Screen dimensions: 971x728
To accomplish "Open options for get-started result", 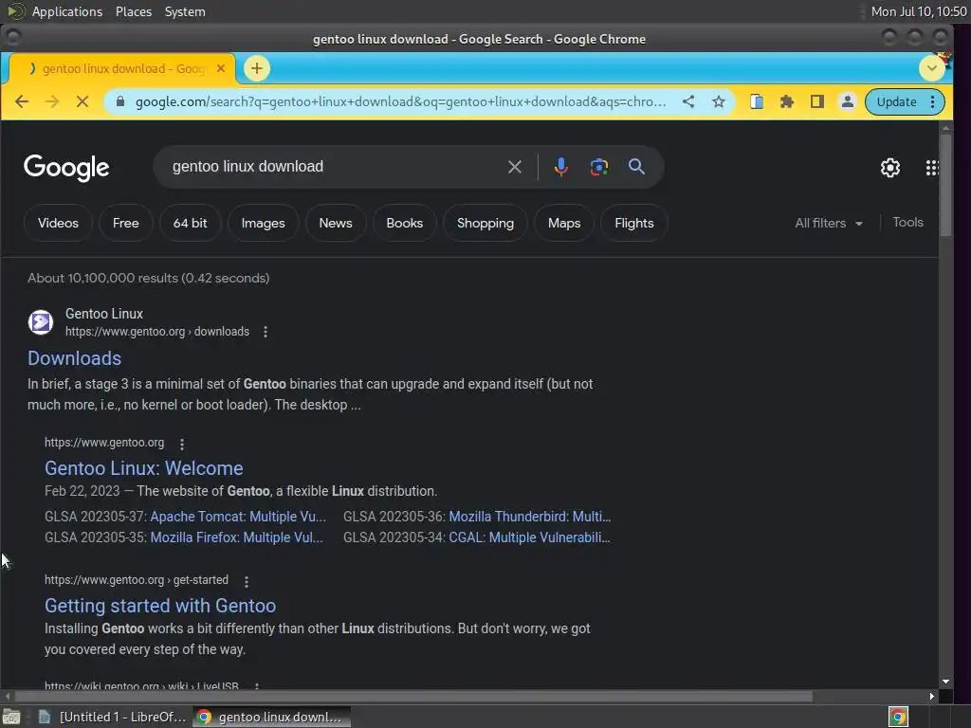I will coord(247,581).
